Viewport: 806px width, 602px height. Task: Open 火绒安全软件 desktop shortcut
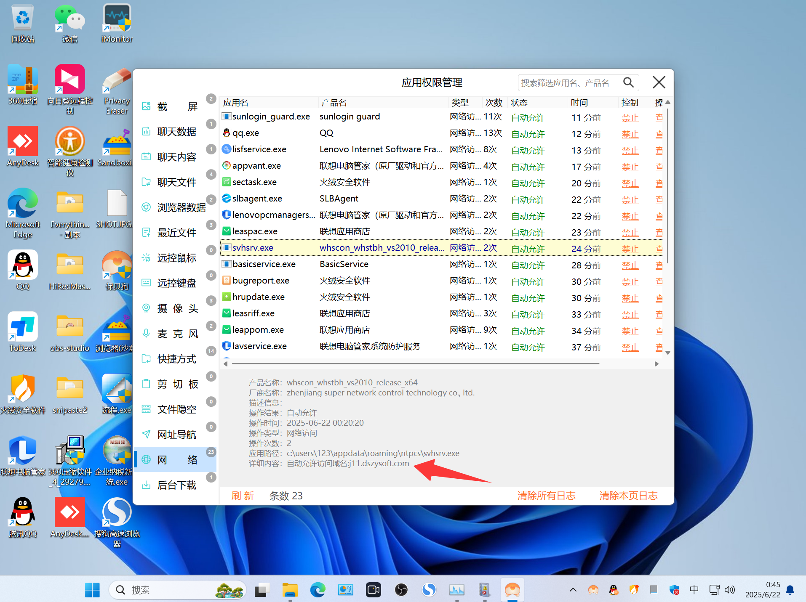23,394
